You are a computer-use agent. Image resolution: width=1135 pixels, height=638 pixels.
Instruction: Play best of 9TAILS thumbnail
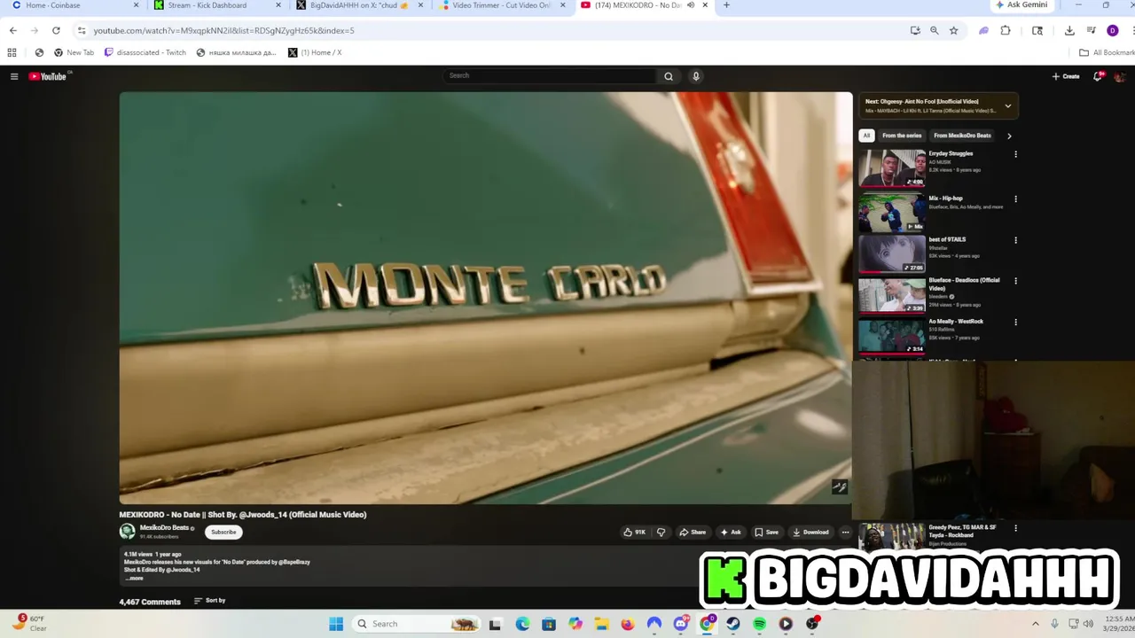tap(892, 253)
